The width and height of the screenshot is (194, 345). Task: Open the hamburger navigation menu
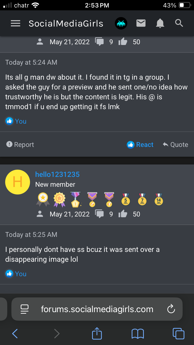pos(16,24)
